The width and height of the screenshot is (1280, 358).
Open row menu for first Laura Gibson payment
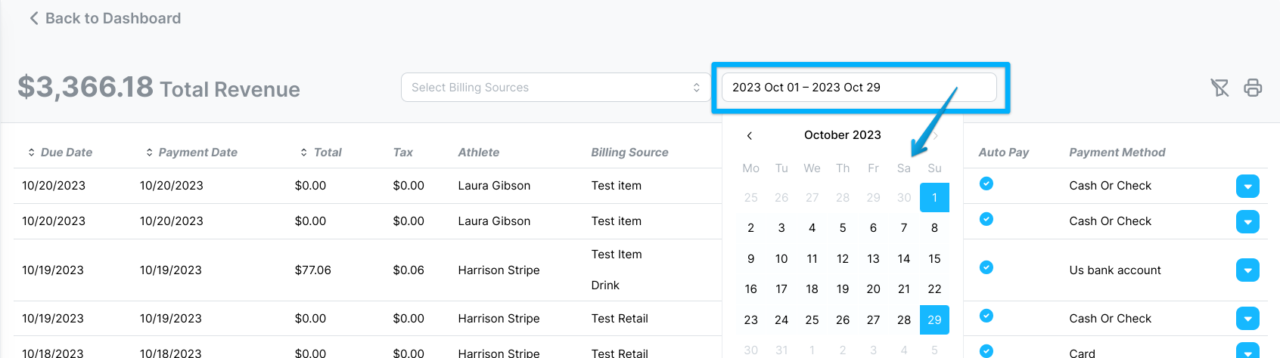(1247, 186)
